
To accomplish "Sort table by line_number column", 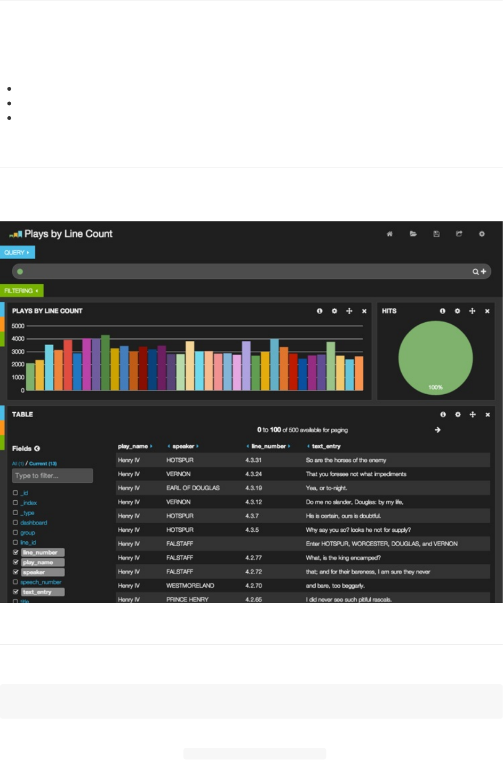I will click(268, 446).
